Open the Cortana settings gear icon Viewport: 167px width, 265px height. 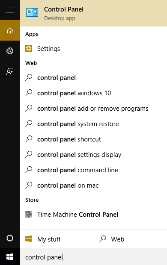pyautogui.click(x=10, y=51)
